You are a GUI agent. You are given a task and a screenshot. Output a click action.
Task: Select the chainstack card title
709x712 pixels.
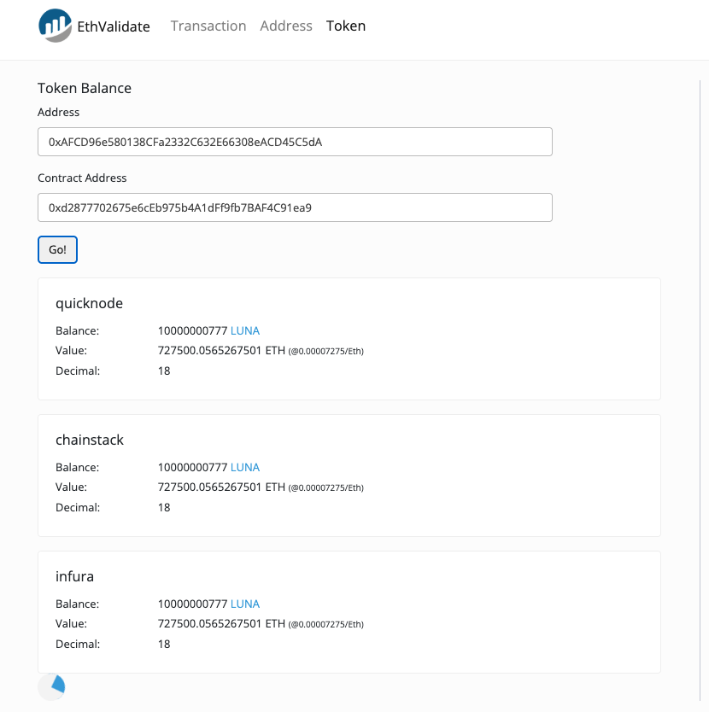coord(90,440)
